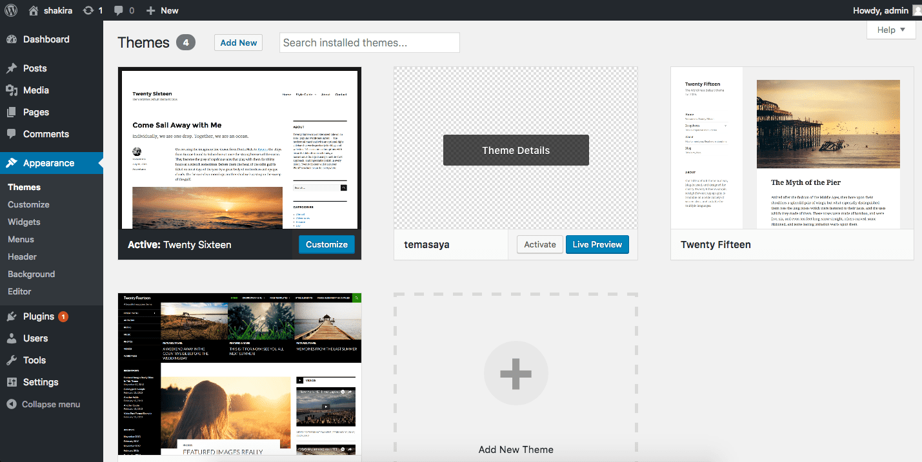
Task: Click the WordPress logo icon in the admin bar
Action: (x=11, y=10)
